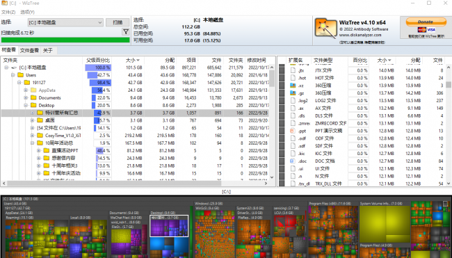Collapse the 10周年活动总 folder node
Viewport: 452px width, 258px height.
pos(32,143)
